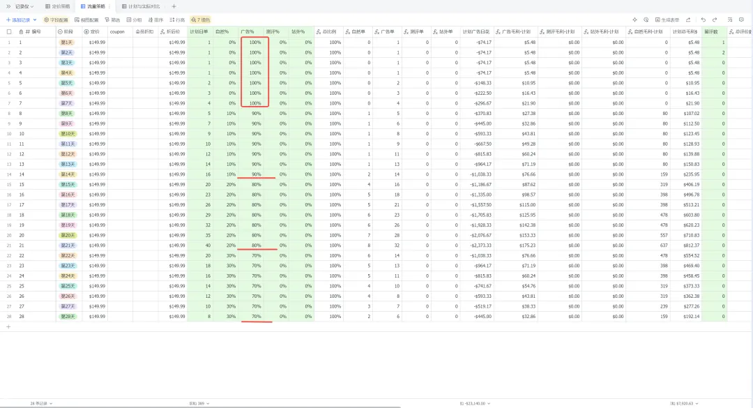Open the 记录仪 dropdown menu
The height and width of the screenshot is (408, 753).
(24, 6)
